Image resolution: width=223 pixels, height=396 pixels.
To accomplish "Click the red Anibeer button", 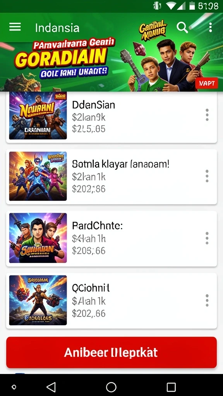I will pyautogui.click(x=111, y=352).
